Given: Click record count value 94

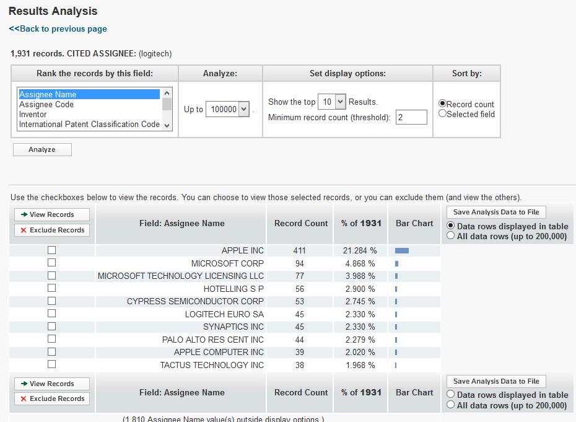Looking at the screenshot, I should pyautogui.click(x=299, y=263).
